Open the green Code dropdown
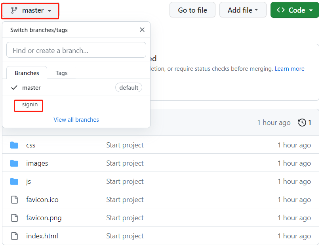322x251 pixels. point(295,10)
